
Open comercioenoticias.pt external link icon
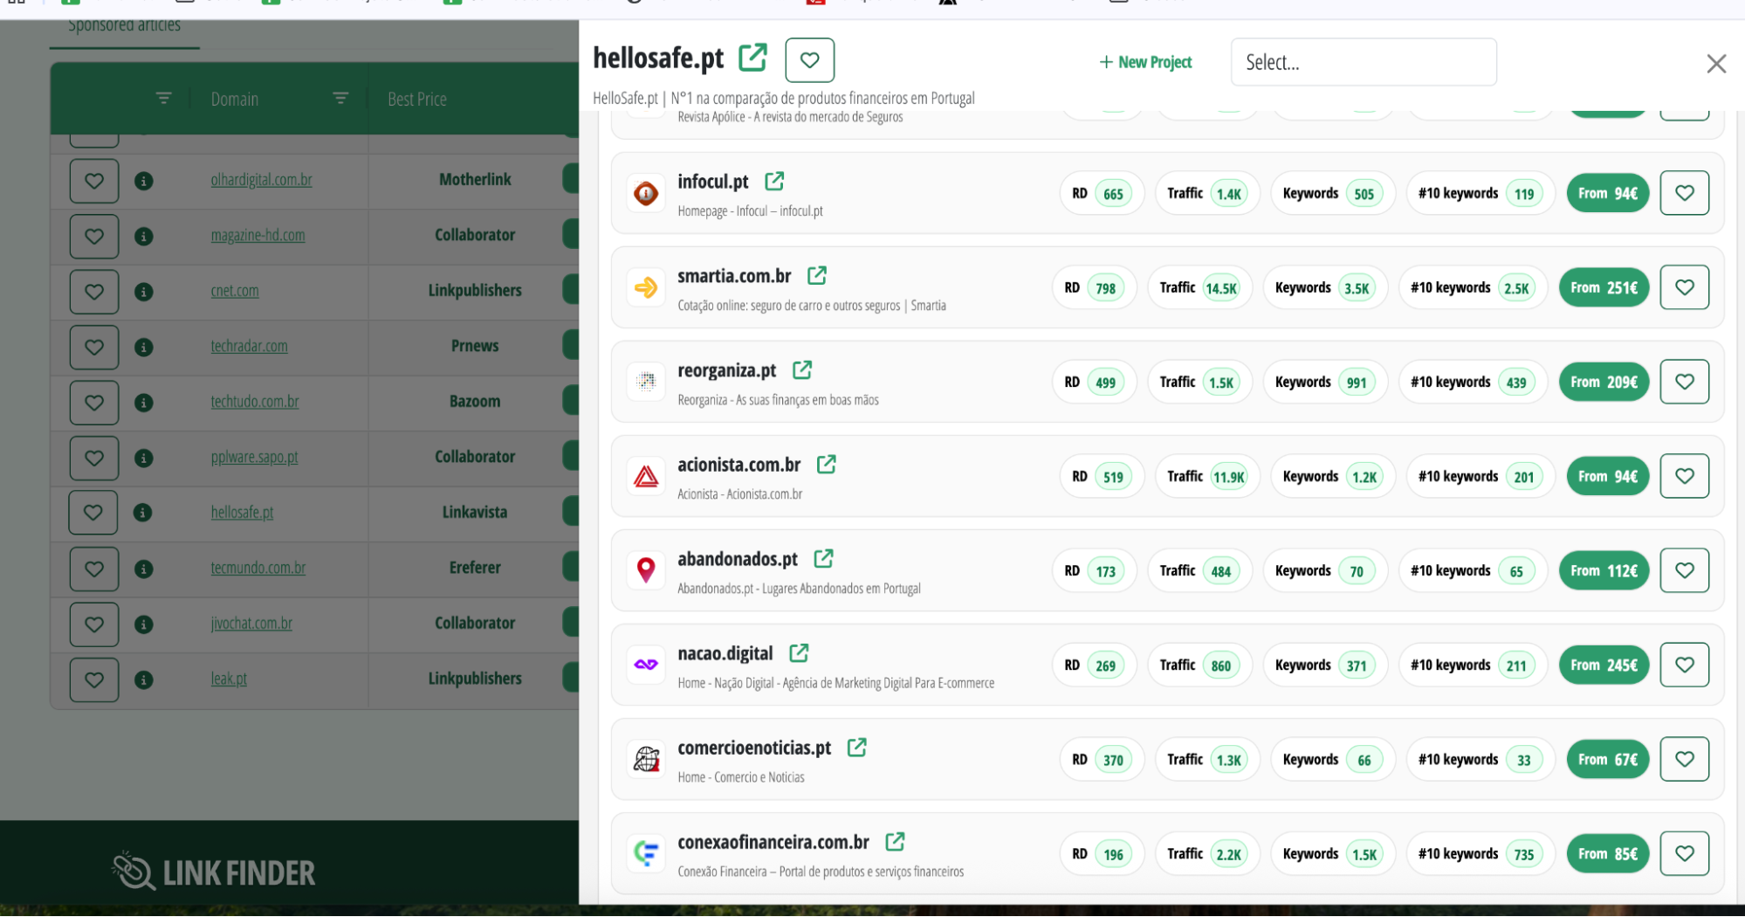[x=857, y=747]
